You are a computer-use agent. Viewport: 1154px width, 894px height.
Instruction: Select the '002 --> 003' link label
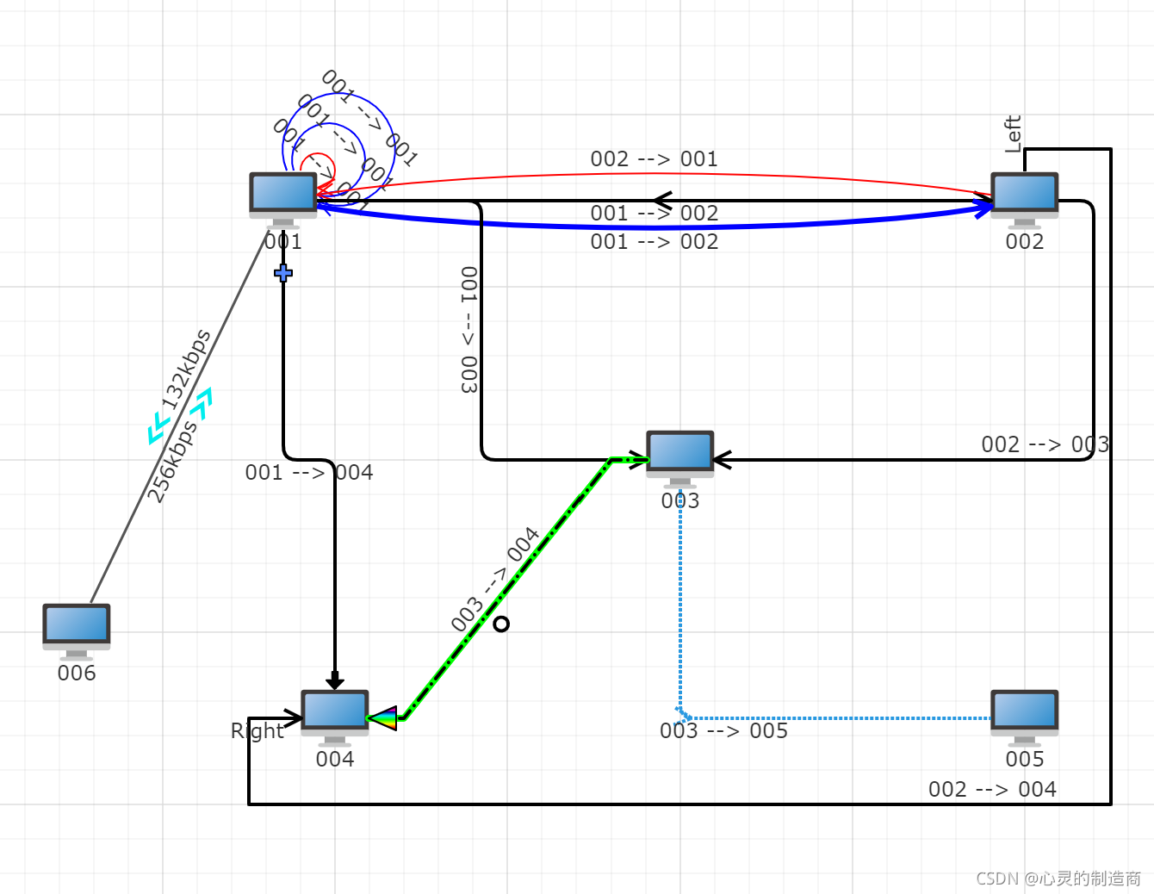1045,444
